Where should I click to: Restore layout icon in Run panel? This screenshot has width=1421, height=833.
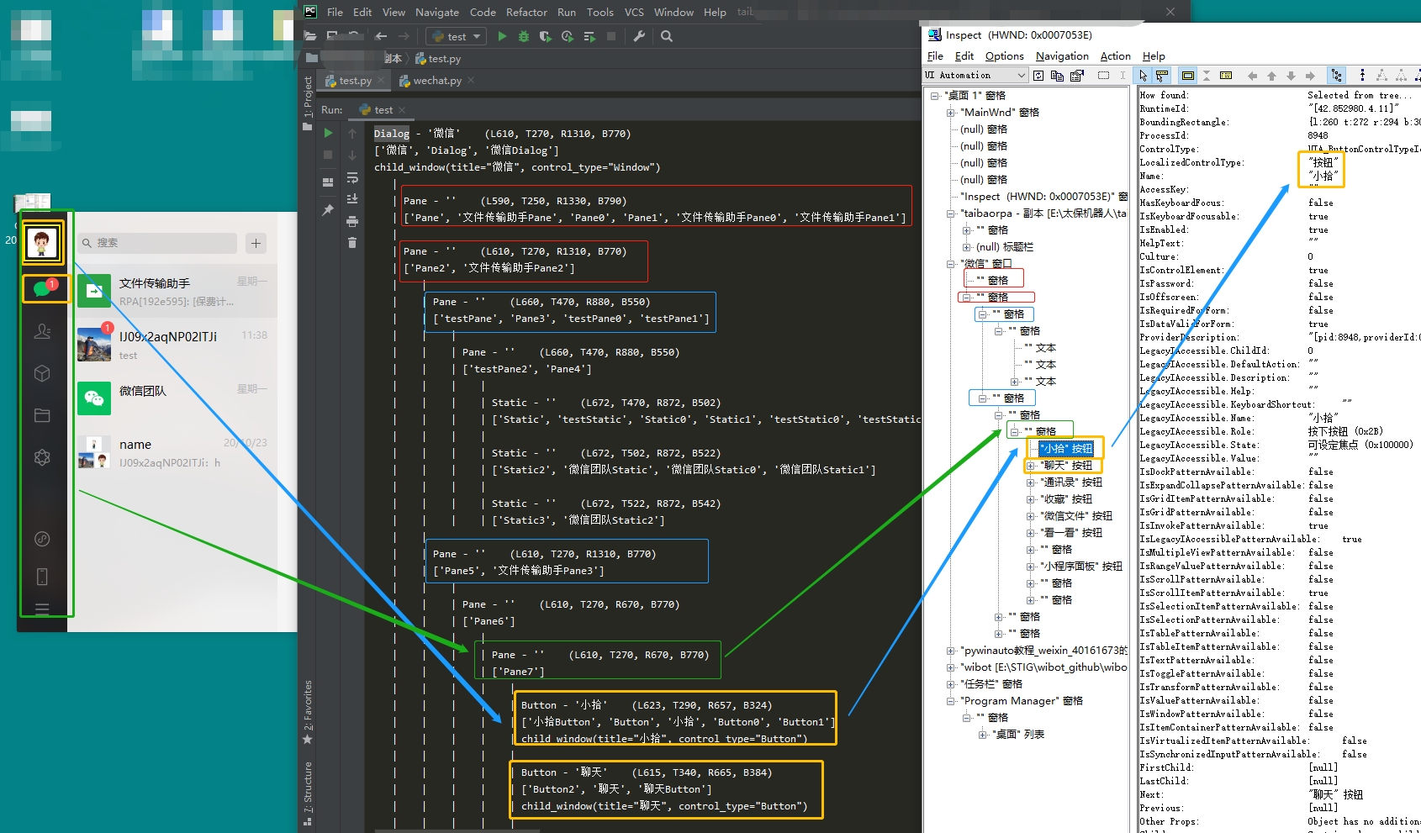point(328,182)
